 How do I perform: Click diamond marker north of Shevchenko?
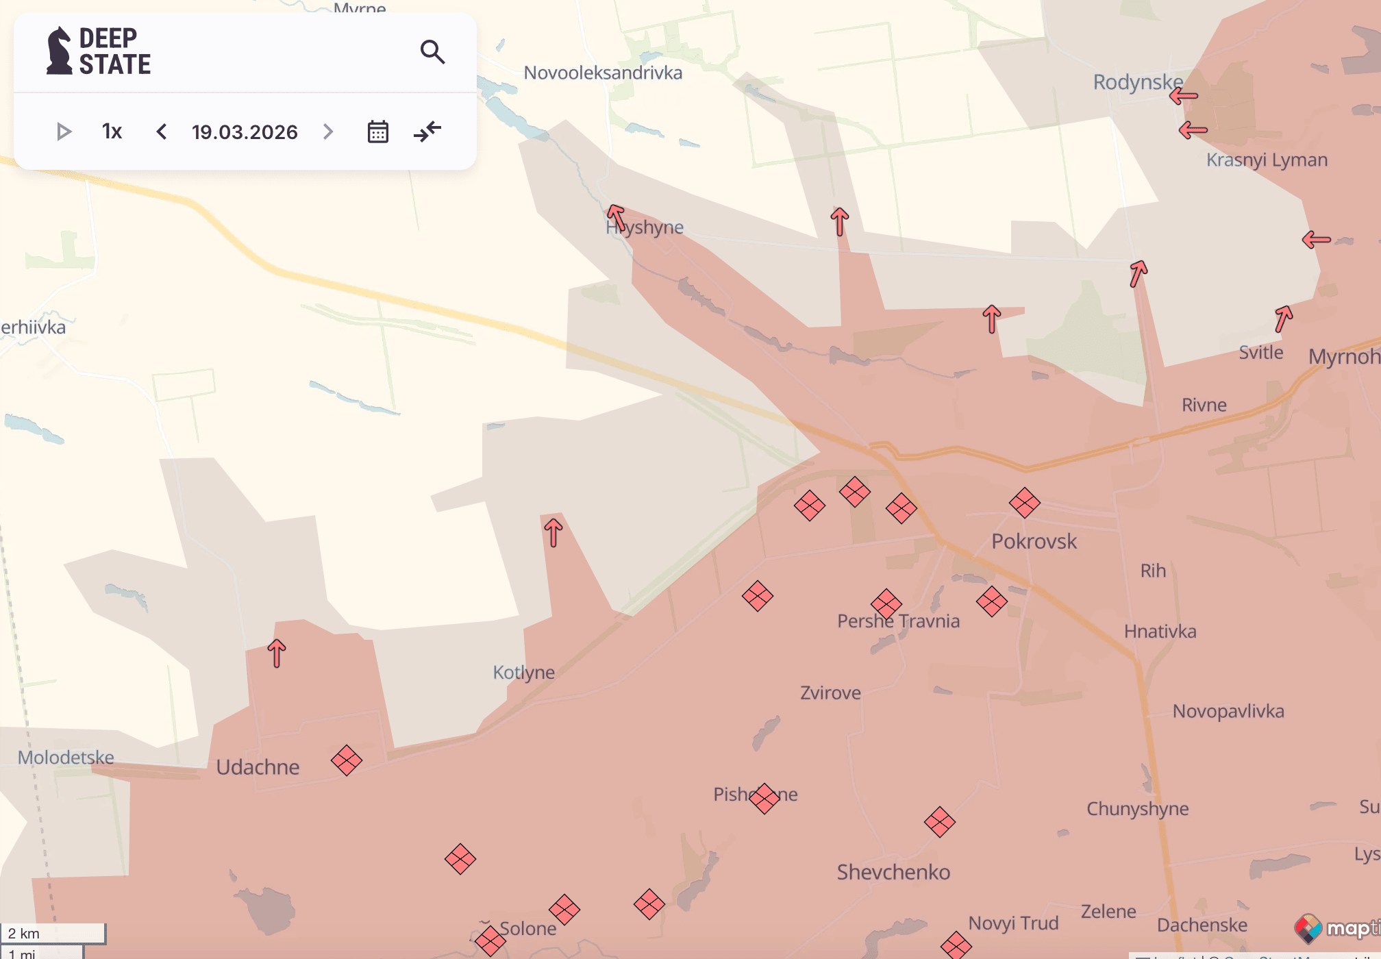(x=939, y=822)
